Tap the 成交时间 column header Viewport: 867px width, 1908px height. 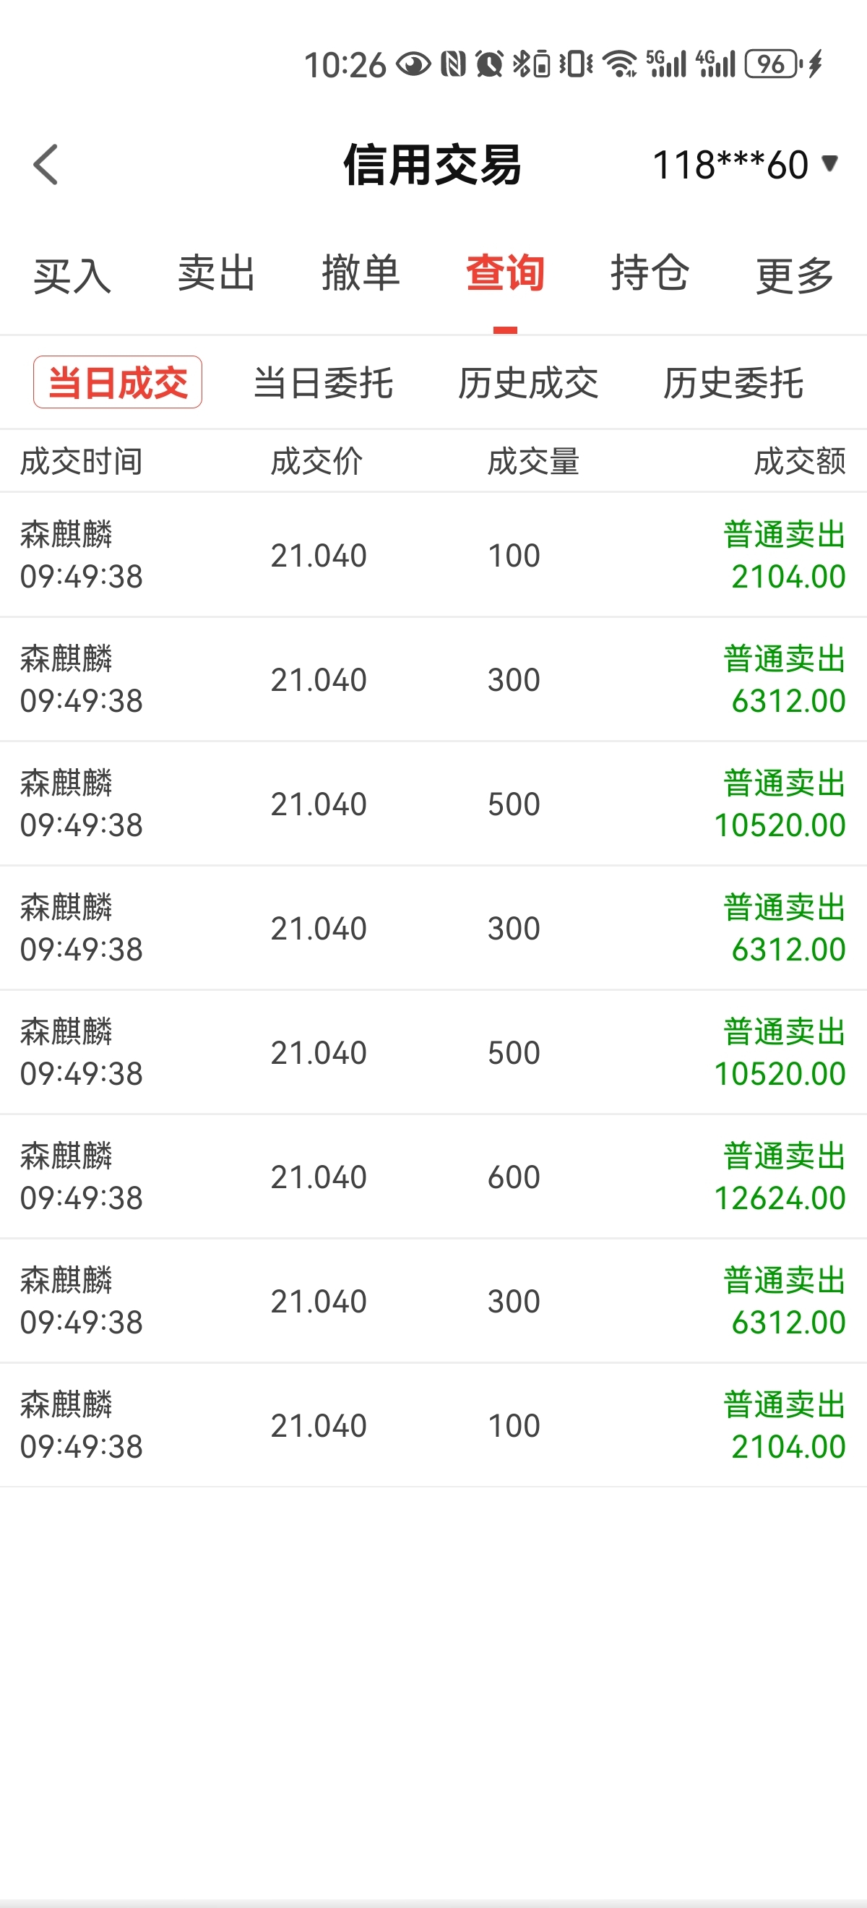(x=82, y=461)
